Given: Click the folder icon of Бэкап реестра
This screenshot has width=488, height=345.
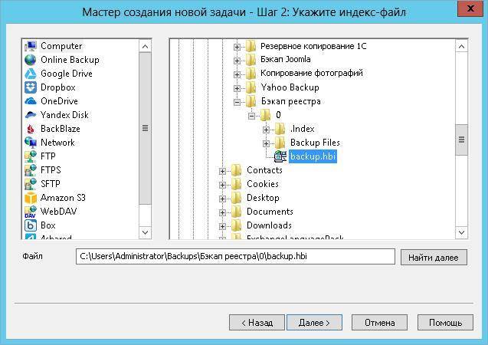Looking at the screenshot, I should point(251,101).
